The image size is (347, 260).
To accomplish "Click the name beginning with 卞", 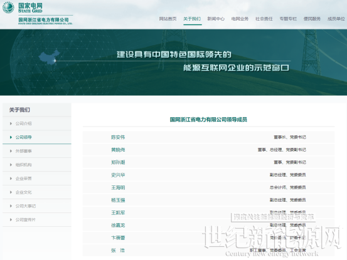I will [x=118, y=237].
